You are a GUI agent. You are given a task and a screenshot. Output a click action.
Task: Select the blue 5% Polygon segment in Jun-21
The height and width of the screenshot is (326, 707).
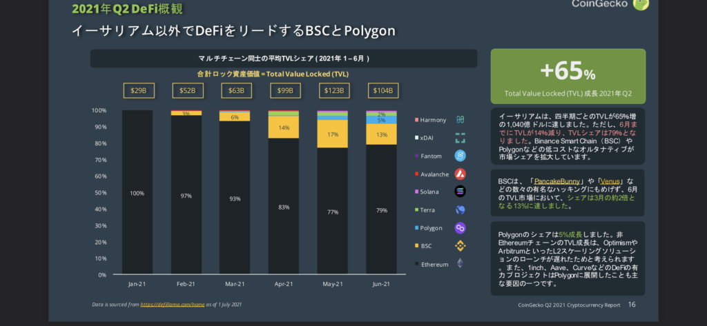pyautogui.click(x=381, y=120)
